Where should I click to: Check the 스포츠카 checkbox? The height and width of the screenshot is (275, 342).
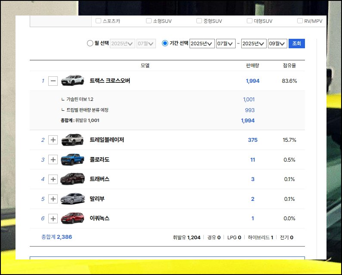[x=98, y=21]
